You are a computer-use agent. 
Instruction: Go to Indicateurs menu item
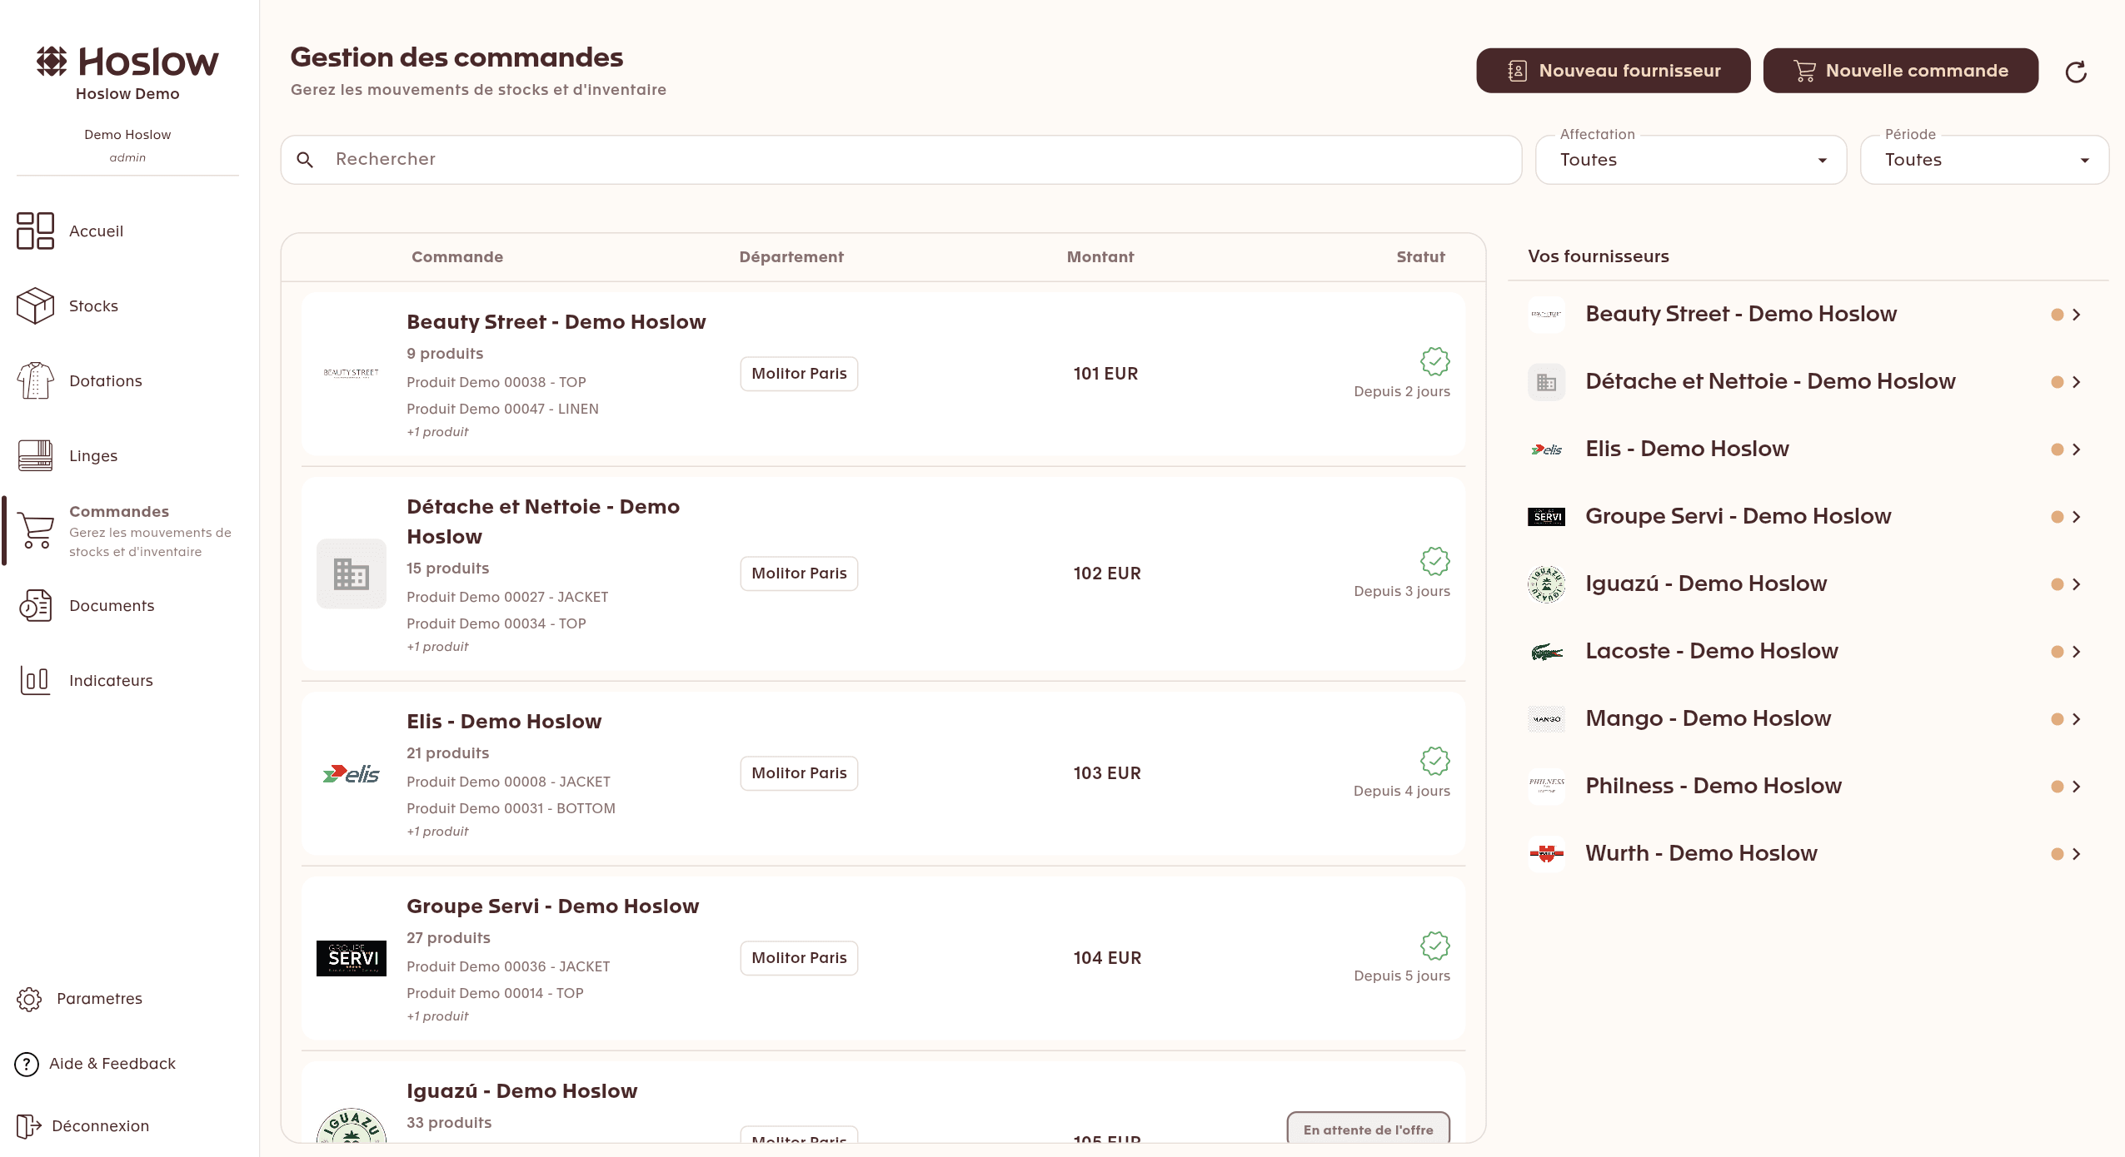(x=111, y=681)
